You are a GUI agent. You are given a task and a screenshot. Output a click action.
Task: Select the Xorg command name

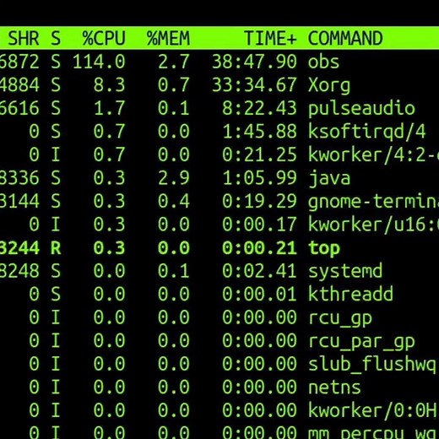(x=329, y=85)
